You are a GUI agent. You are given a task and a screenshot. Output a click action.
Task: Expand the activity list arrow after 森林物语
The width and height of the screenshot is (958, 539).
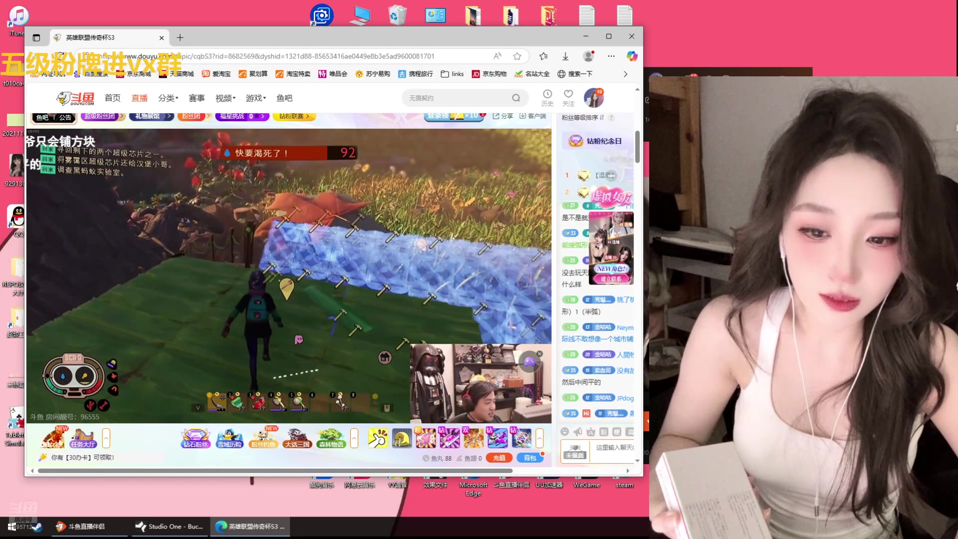354,438
